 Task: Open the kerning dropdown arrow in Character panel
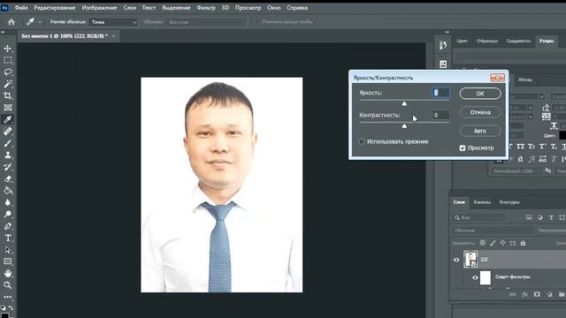tap(531, 117)
